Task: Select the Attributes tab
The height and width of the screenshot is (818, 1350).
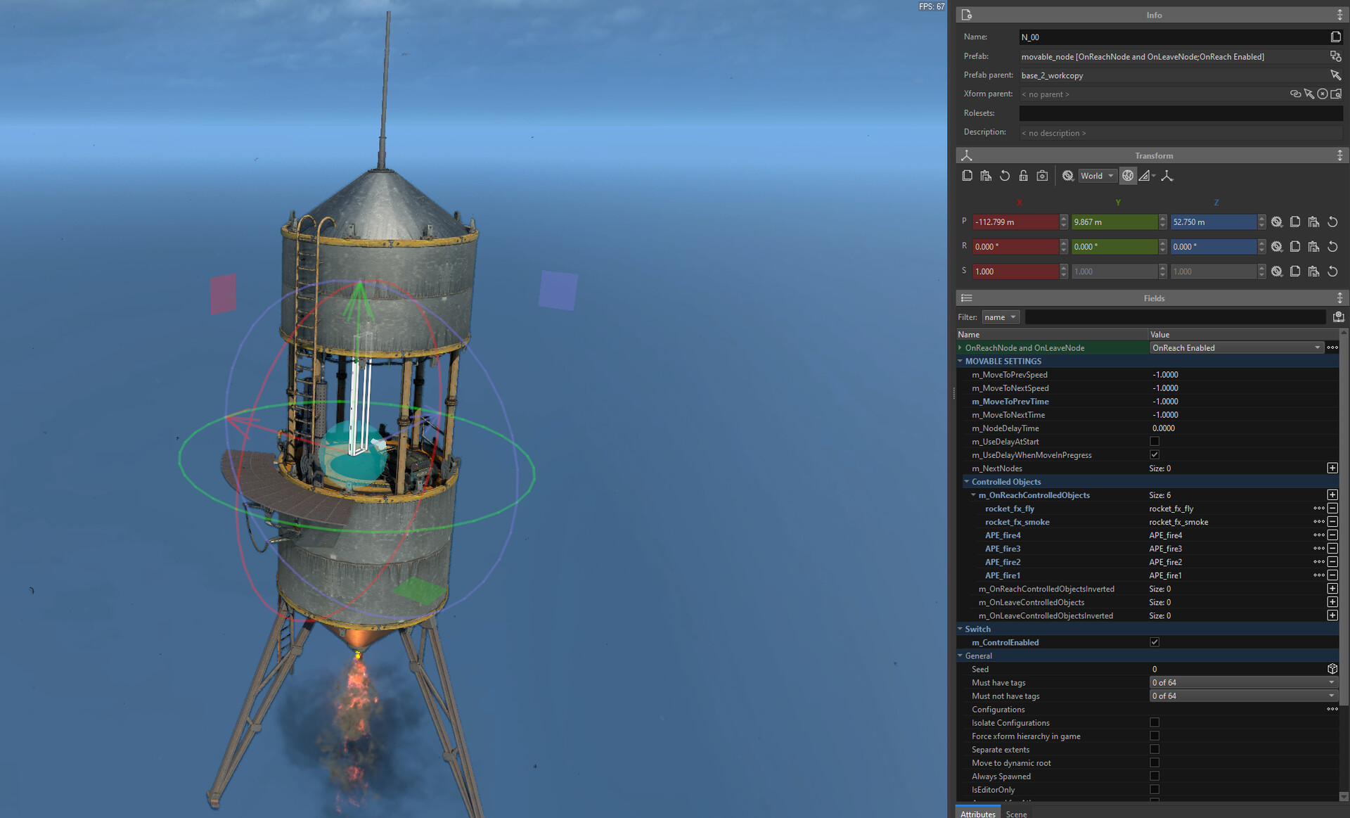Action: [977, 814]
